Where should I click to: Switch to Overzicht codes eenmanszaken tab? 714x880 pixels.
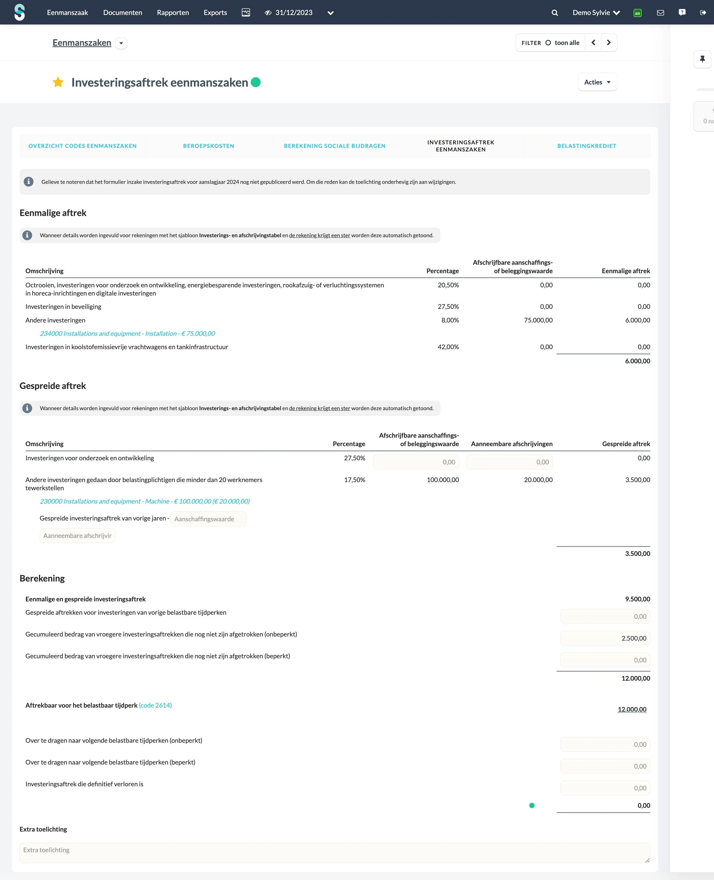[x=83, y=146]
